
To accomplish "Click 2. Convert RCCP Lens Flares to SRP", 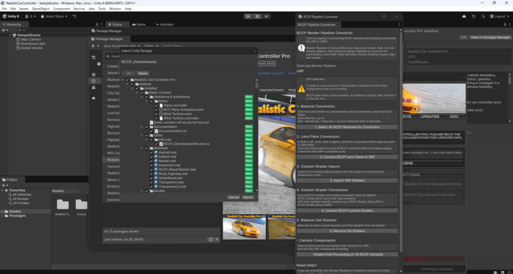I will (x=347, y=157).
